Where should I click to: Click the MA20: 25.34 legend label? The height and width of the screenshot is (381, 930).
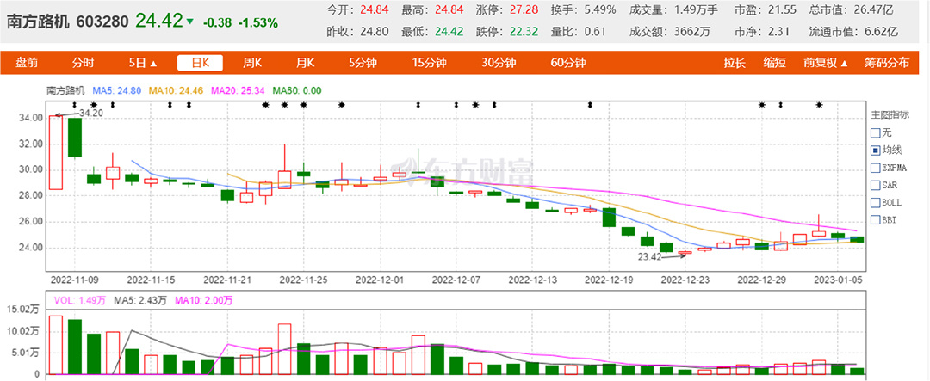pyautogui.click(x=238, y=90)
